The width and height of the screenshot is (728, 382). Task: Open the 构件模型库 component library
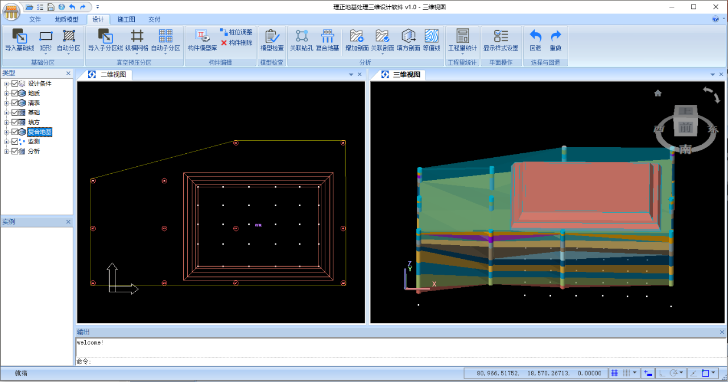tap(202, 40)
